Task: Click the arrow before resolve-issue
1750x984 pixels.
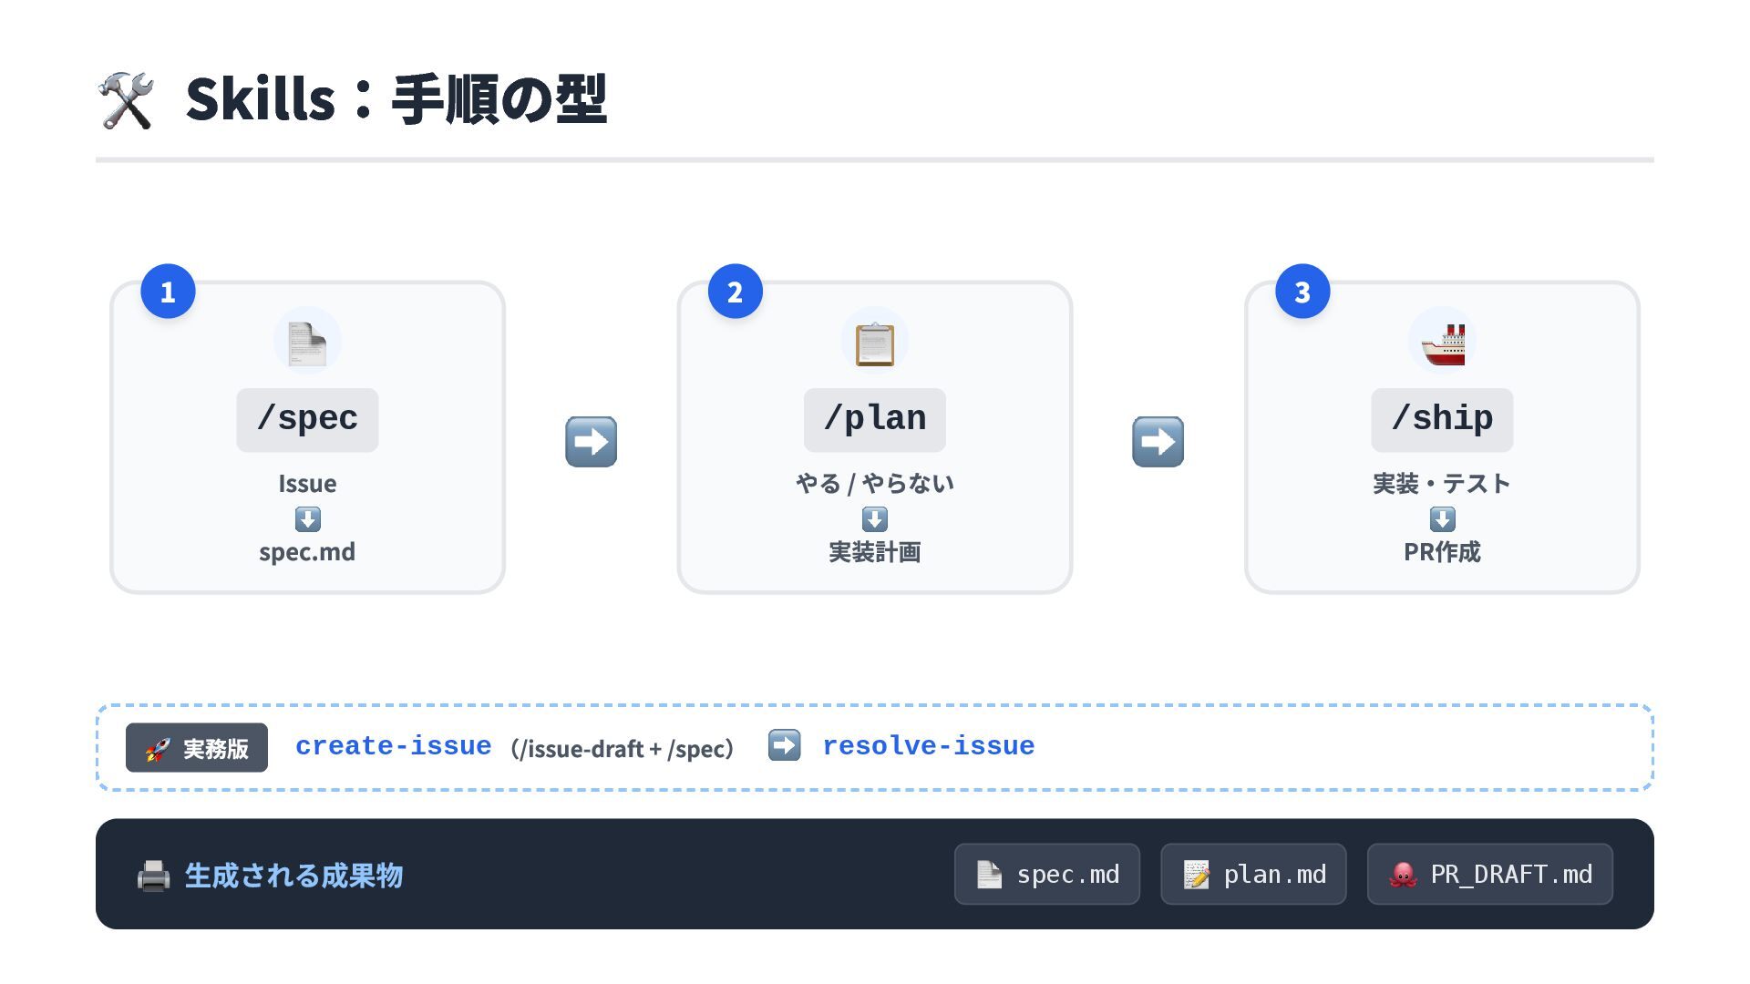Action: pyautogui.click(x=784, y=745)
